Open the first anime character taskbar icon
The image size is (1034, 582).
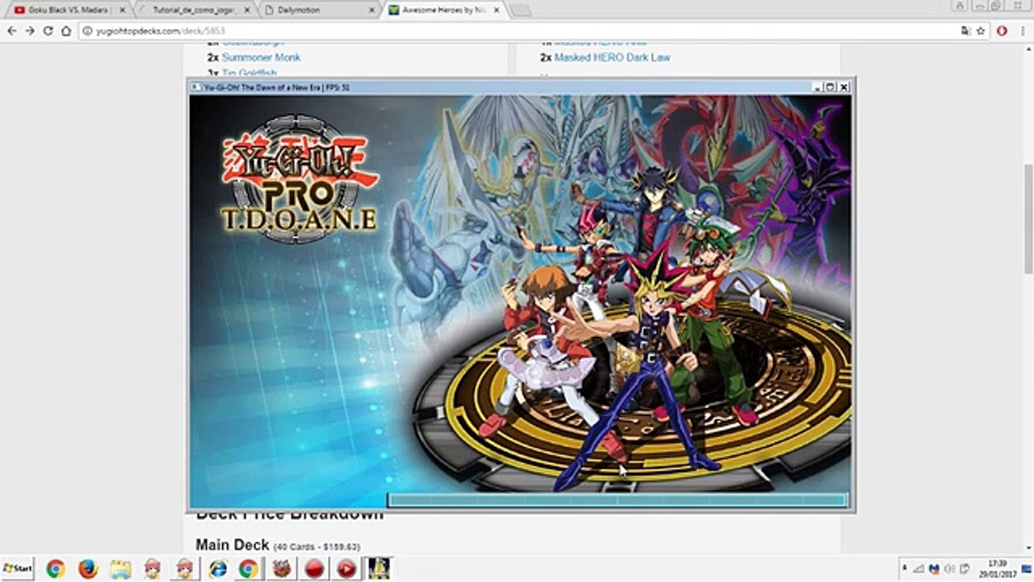coord(153,568)
